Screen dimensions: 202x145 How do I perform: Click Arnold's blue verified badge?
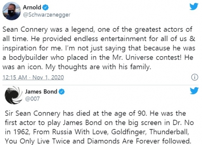click(45, 7)
